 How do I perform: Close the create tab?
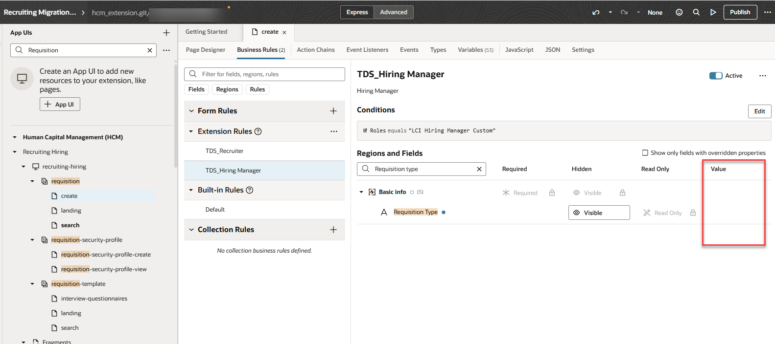[284, 32]
